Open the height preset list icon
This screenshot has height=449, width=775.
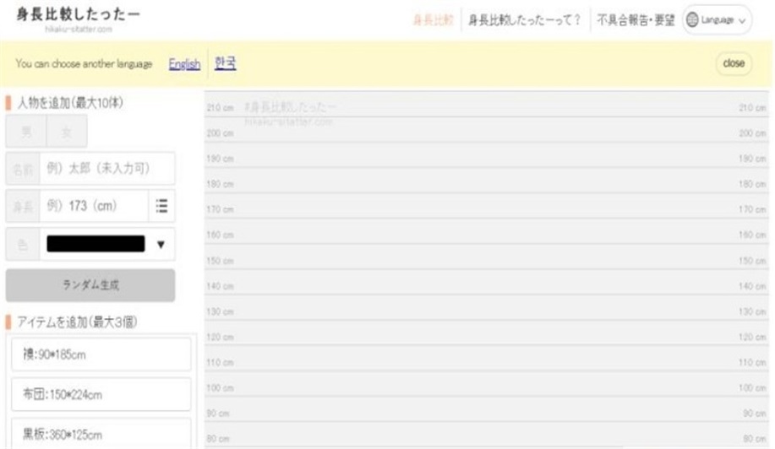(x=161, y=206)
